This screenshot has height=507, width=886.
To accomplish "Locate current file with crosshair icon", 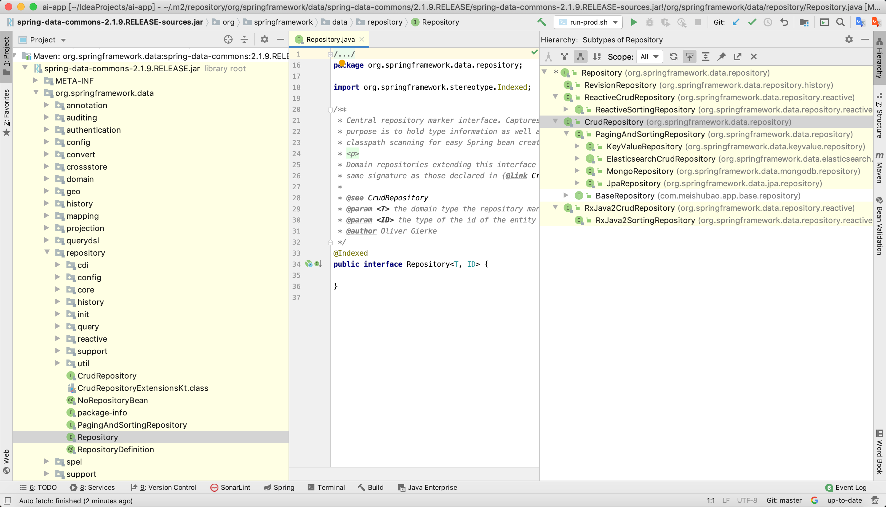I will [x=228, y=39].
